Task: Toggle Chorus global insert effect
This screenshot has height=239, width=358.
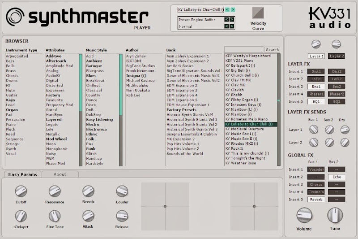Action: [x=316, y=184]
